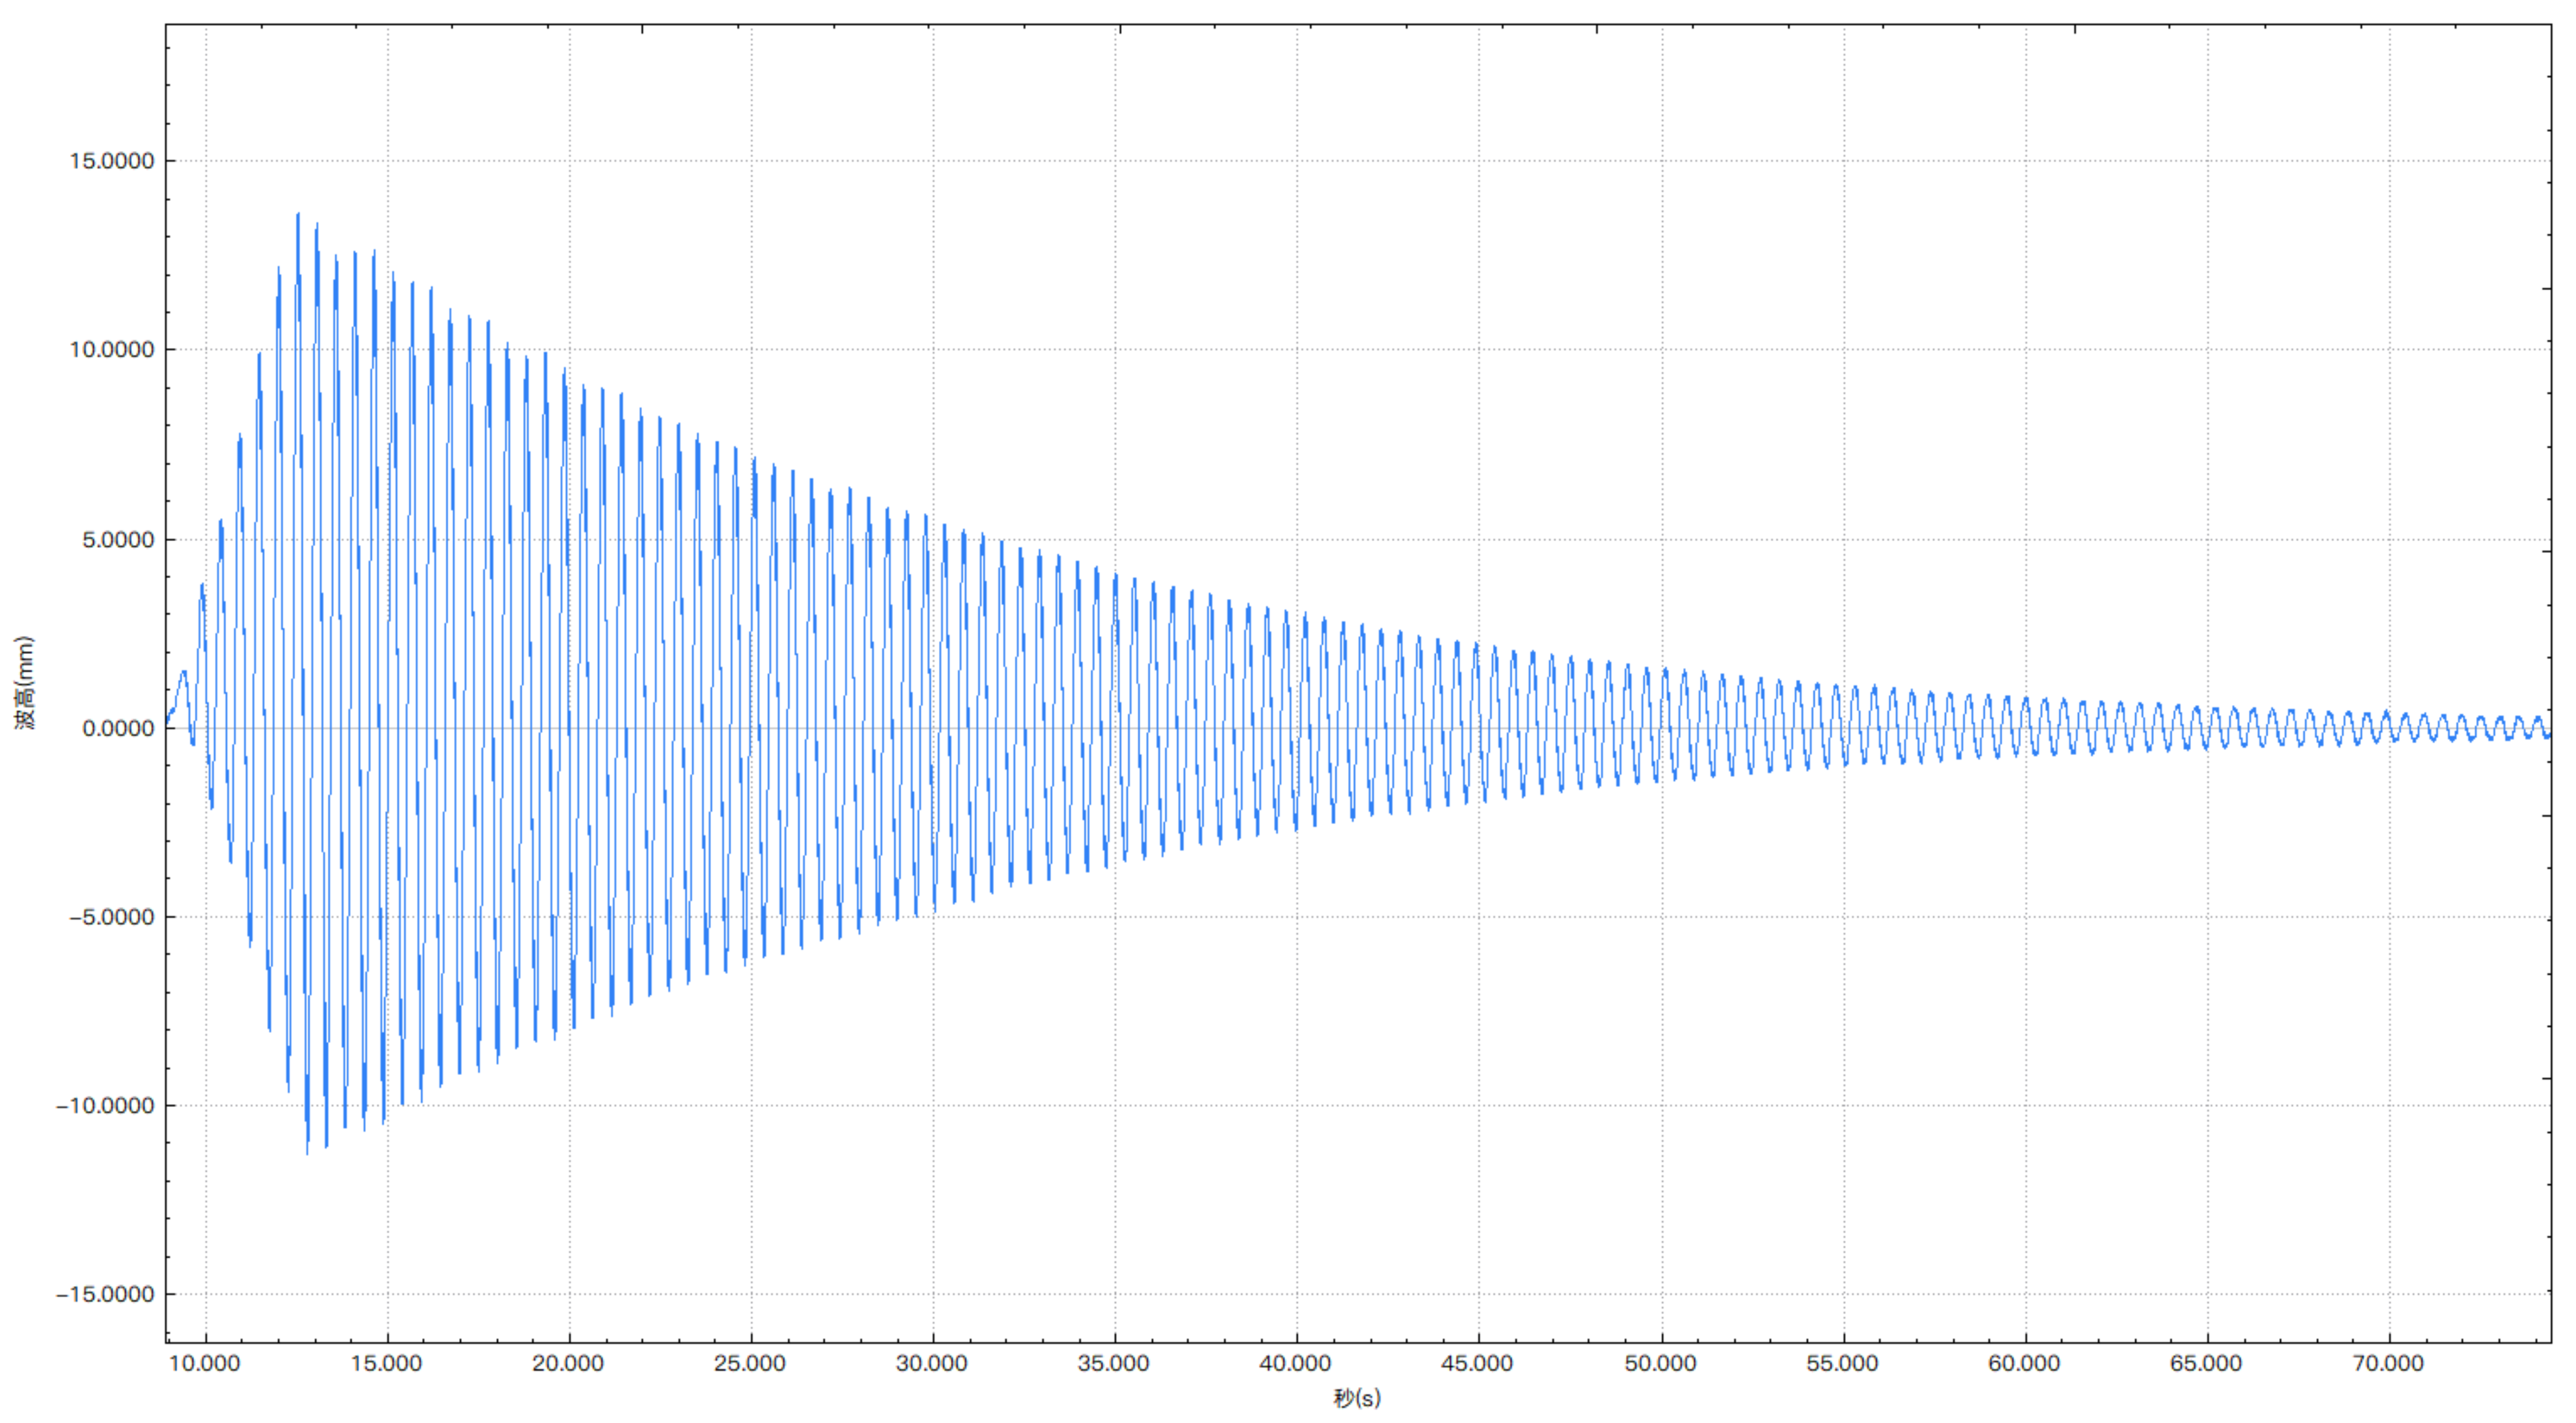Image resolution: width=2576 pixels, height=1423 pixels.
Task: Click the x-axis label 55.000
Action: pos(1843,1364)
